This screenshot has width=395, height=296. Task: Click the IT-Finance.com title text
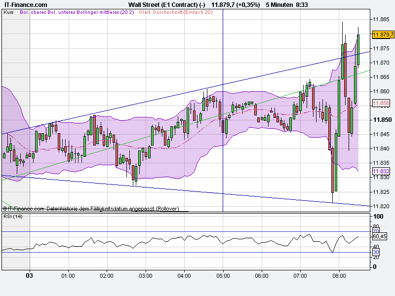pos(26,4)
